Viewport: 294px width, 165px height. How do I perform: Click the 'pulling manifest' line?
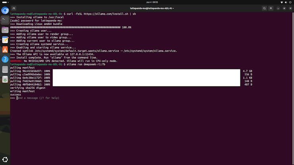[22, 67]
